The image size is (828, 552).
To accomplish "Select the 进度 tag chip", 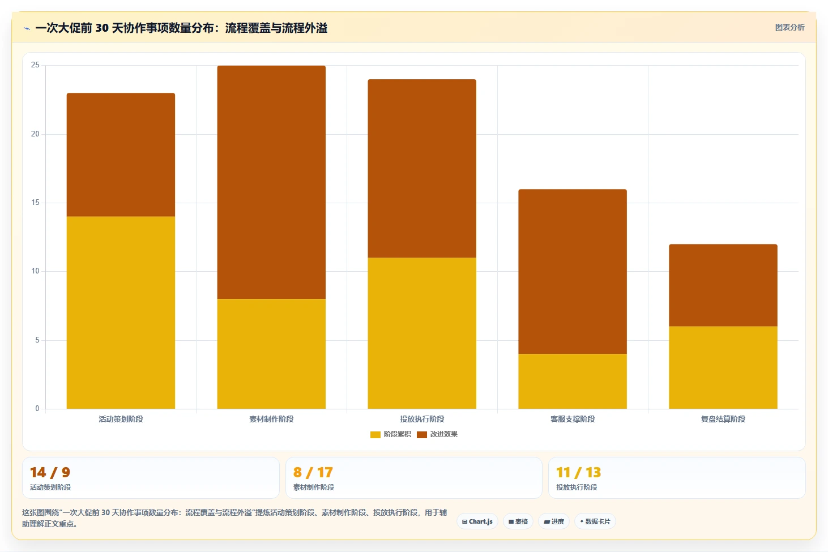I will coord(554,521).
